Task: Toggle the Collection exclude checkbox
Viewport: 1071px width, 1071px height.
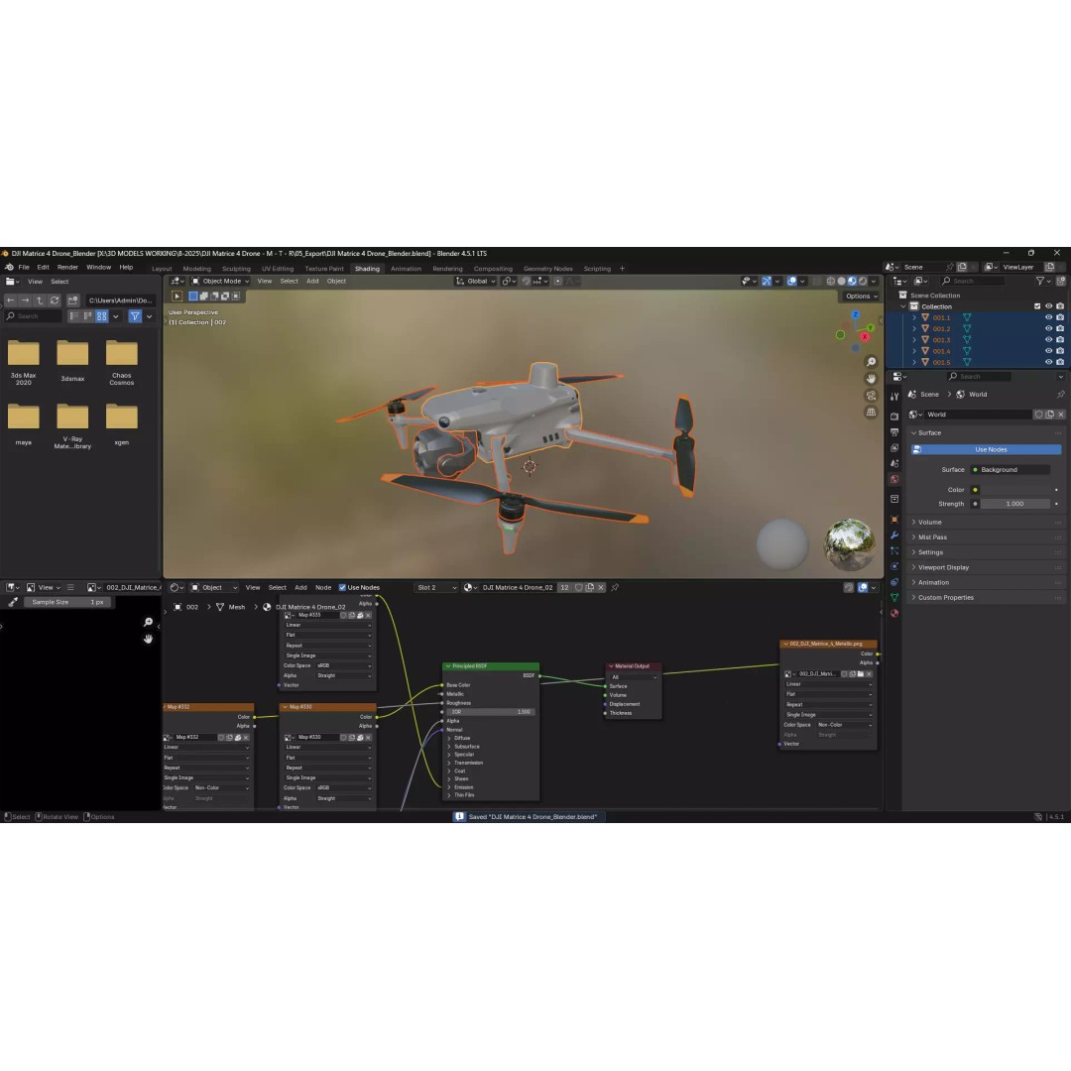Action: (x=1037, y=306)
